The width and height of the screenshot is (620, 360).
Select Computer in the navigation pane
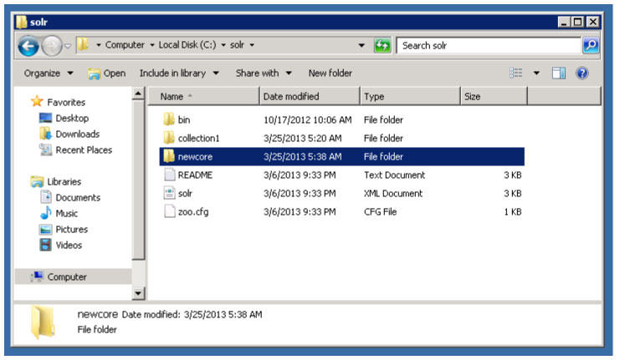67,277
